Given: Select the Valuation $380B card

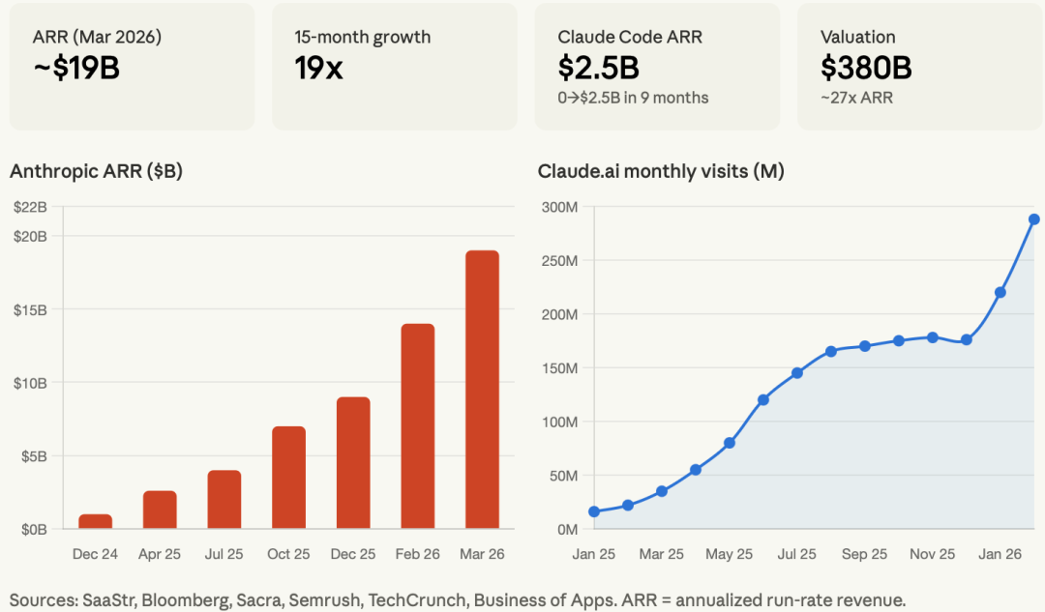Looking at the screenshot, I should pyautogui.click(x=920, y=66).
